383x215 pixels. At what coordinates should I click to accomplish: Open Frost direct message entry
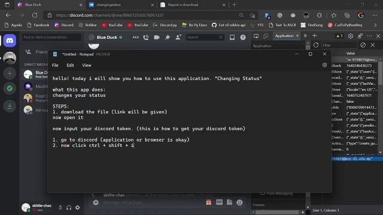[35, 98]
